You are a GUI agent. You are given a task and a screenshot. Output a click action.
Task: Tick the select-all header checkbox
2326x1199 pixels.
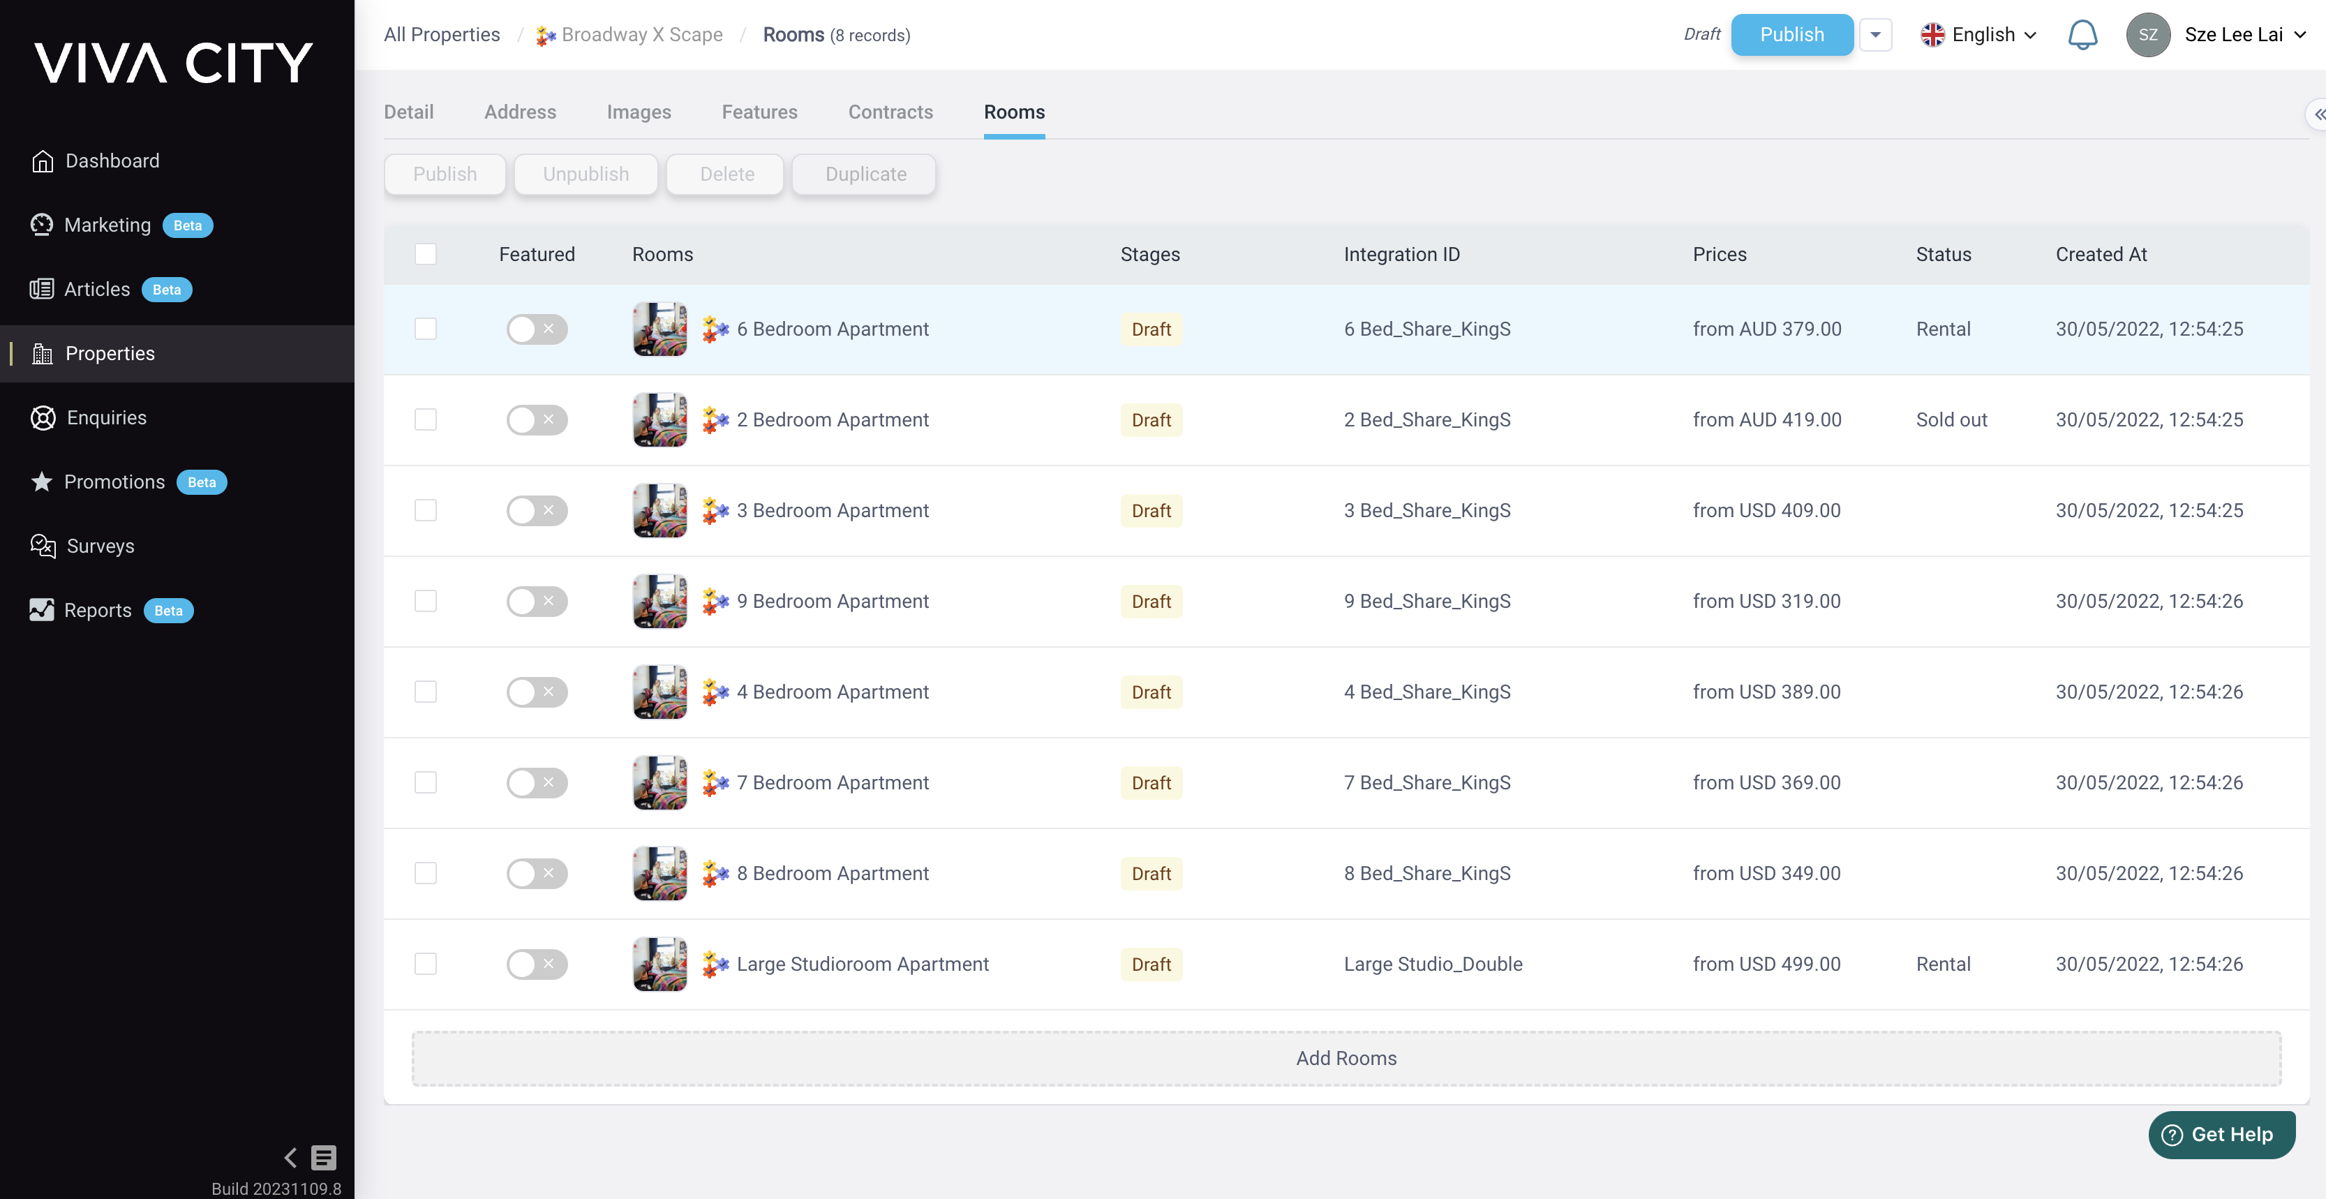425,255
